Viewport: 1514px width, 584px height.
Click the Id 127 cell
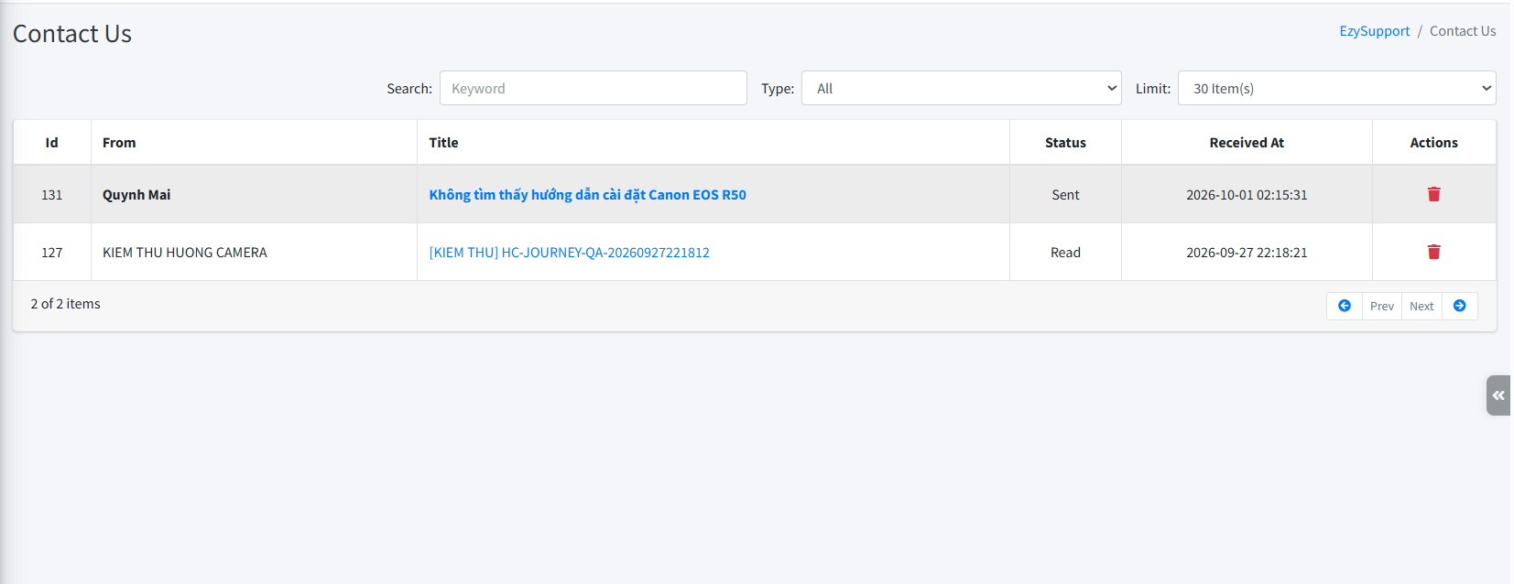click(52, 253)
